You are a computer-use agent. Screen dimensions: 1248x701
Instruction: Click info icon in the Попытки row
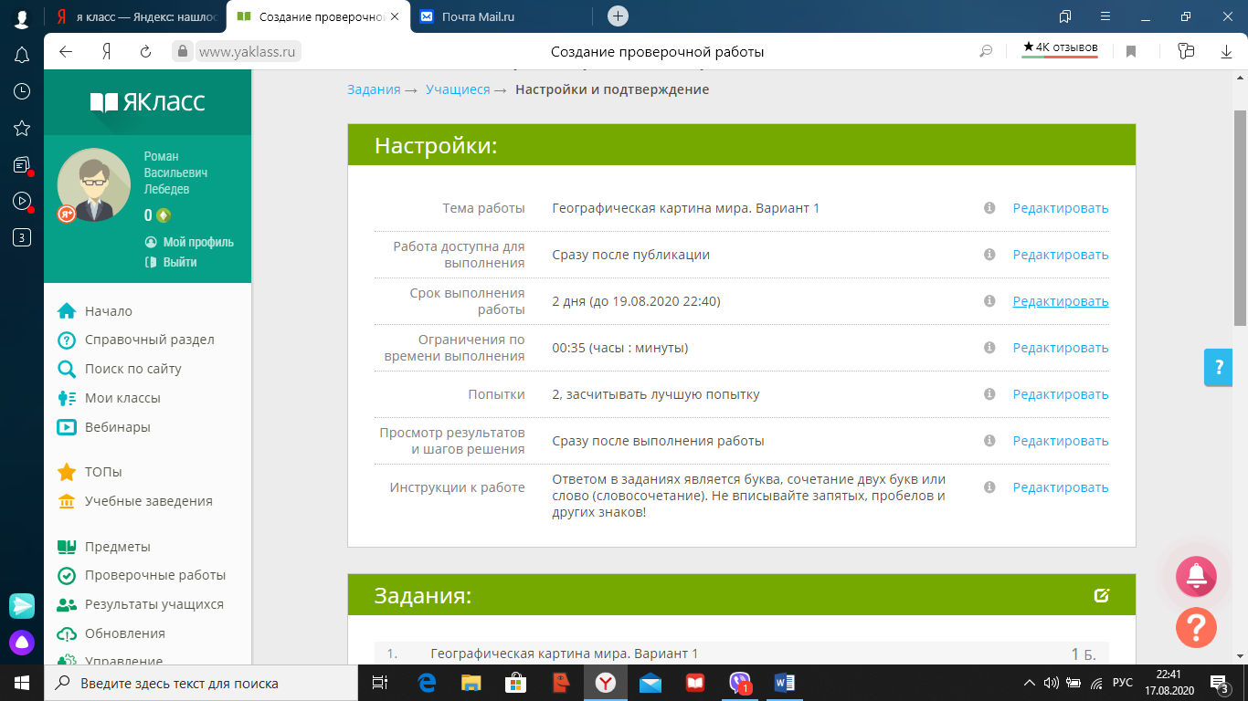point(989,394)
